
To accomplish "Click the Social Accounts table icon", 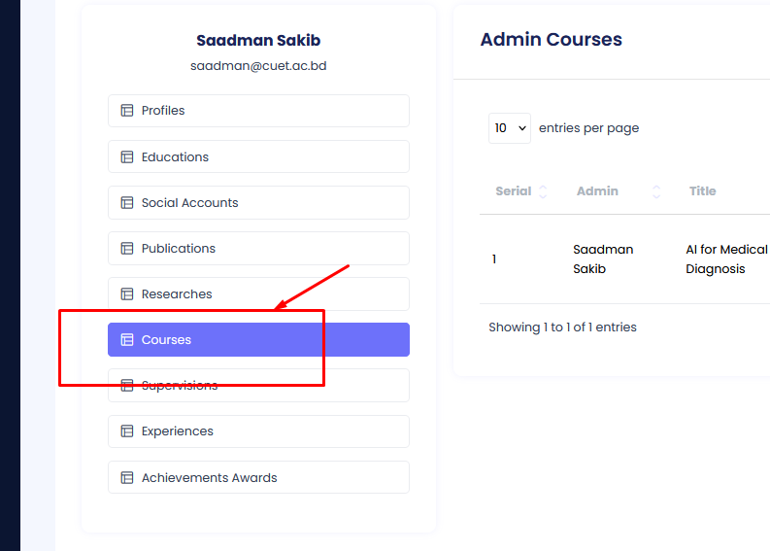I will [x=126, y=203].
